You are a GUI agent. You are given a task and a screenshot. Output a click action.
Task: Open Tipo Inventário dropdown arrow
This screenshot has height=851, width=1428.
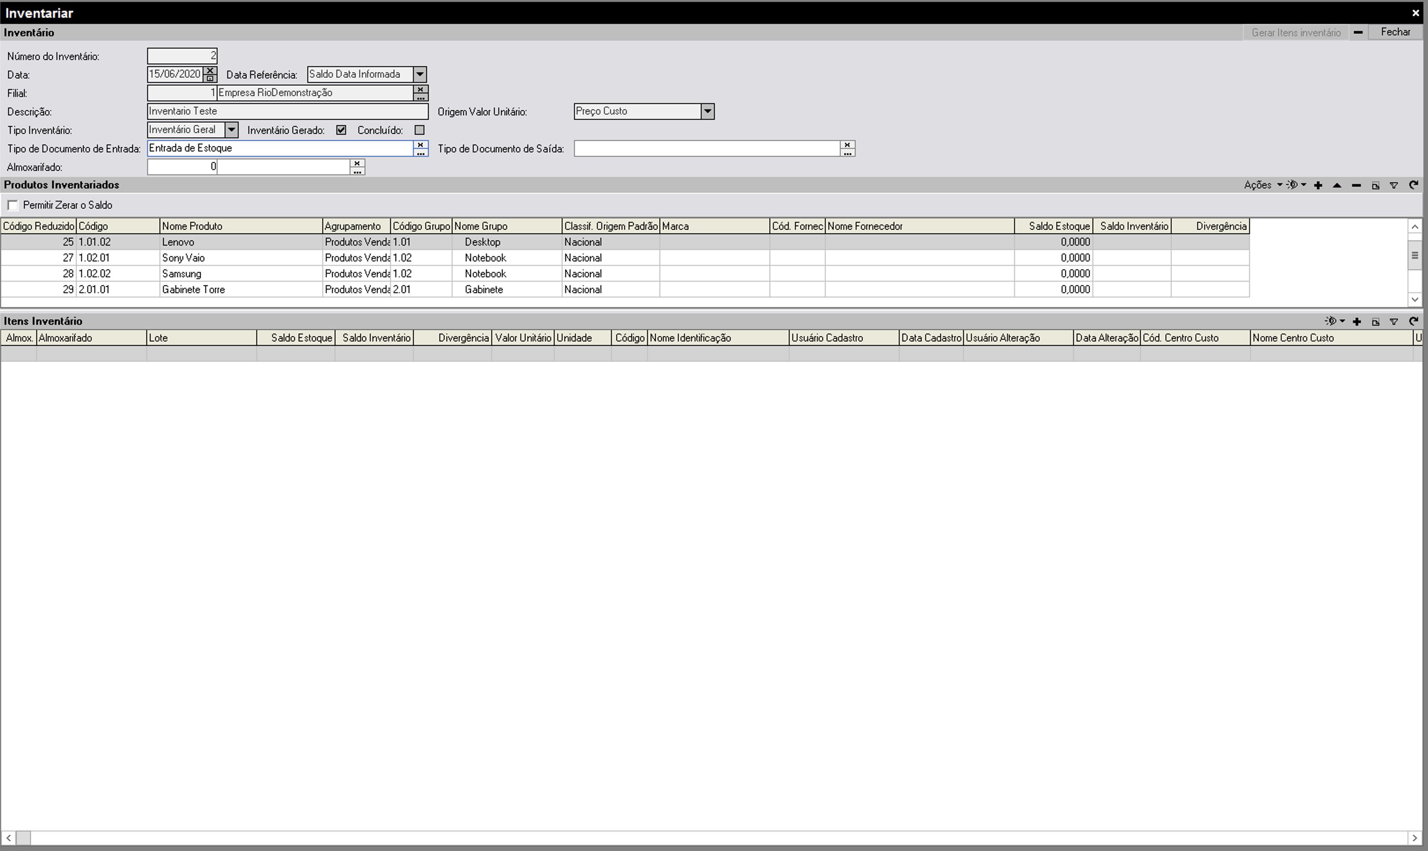[231, 130]
